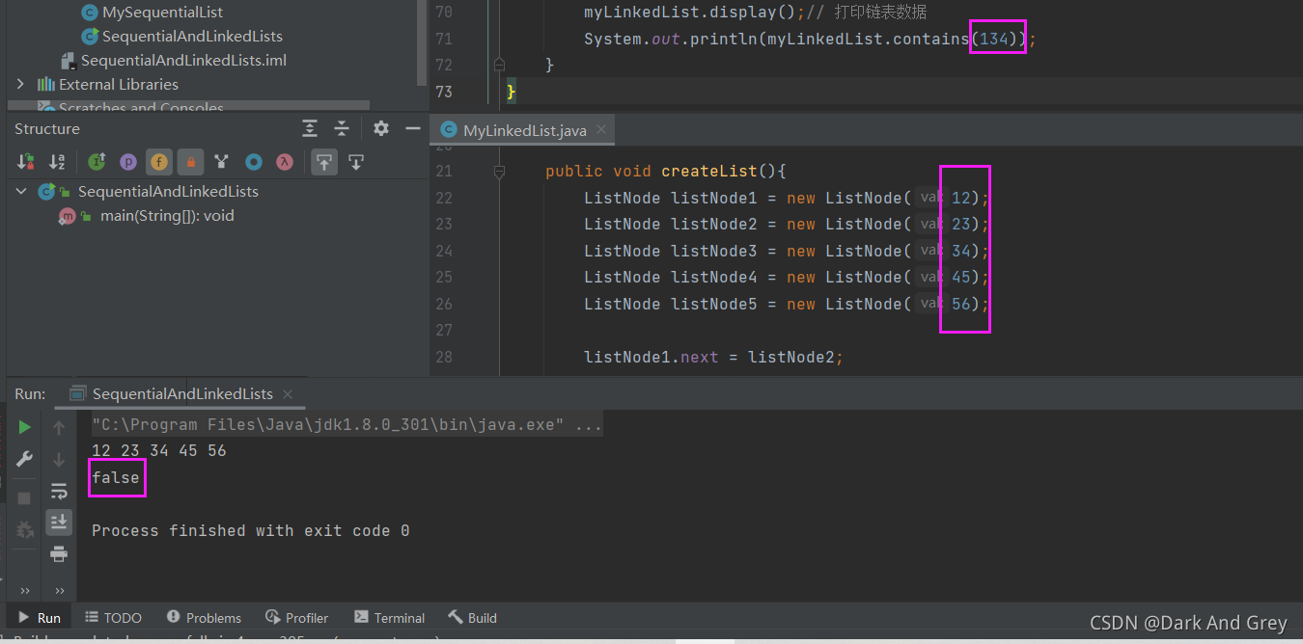
Task: Click the Stop process square icon
Action: (x=24, y=498)
